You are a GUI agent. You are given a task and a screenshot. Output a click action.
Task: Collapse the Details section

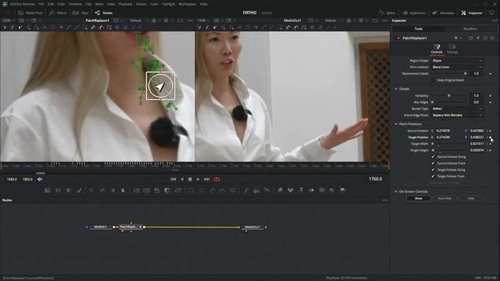pos(396,89)
